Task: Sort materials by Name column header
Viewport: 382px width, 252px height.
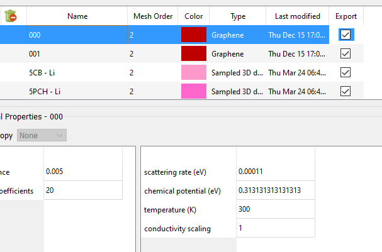Action: tap(77, 16)
